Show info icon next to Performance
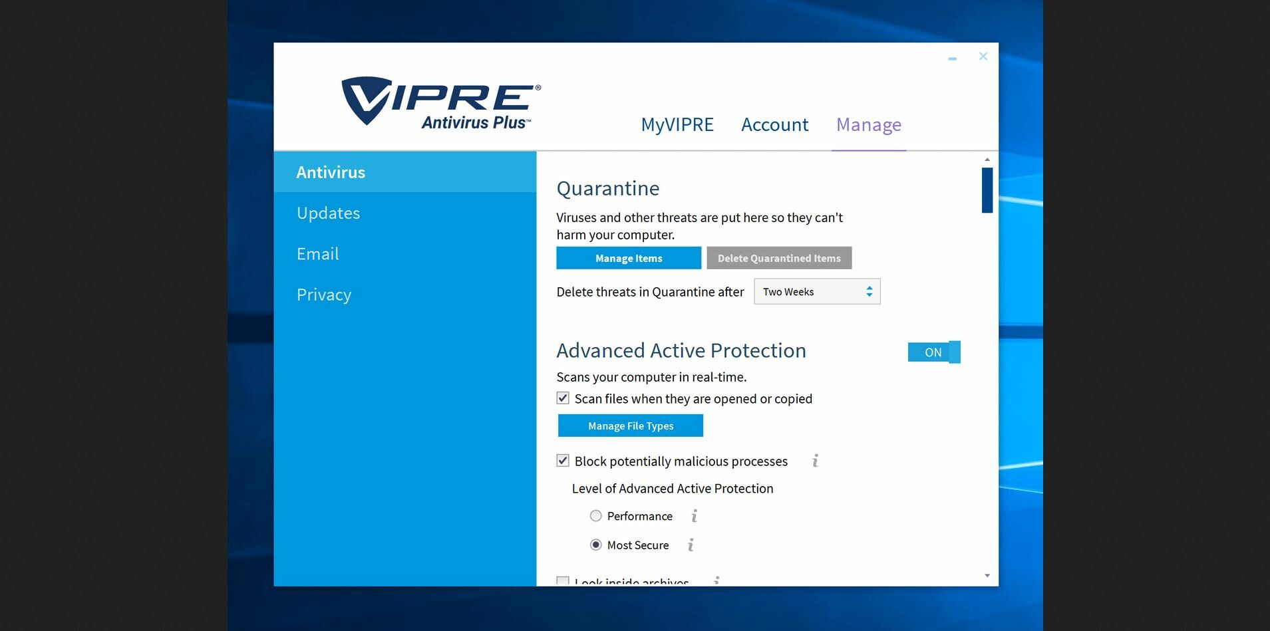 (x=694, y=516)
